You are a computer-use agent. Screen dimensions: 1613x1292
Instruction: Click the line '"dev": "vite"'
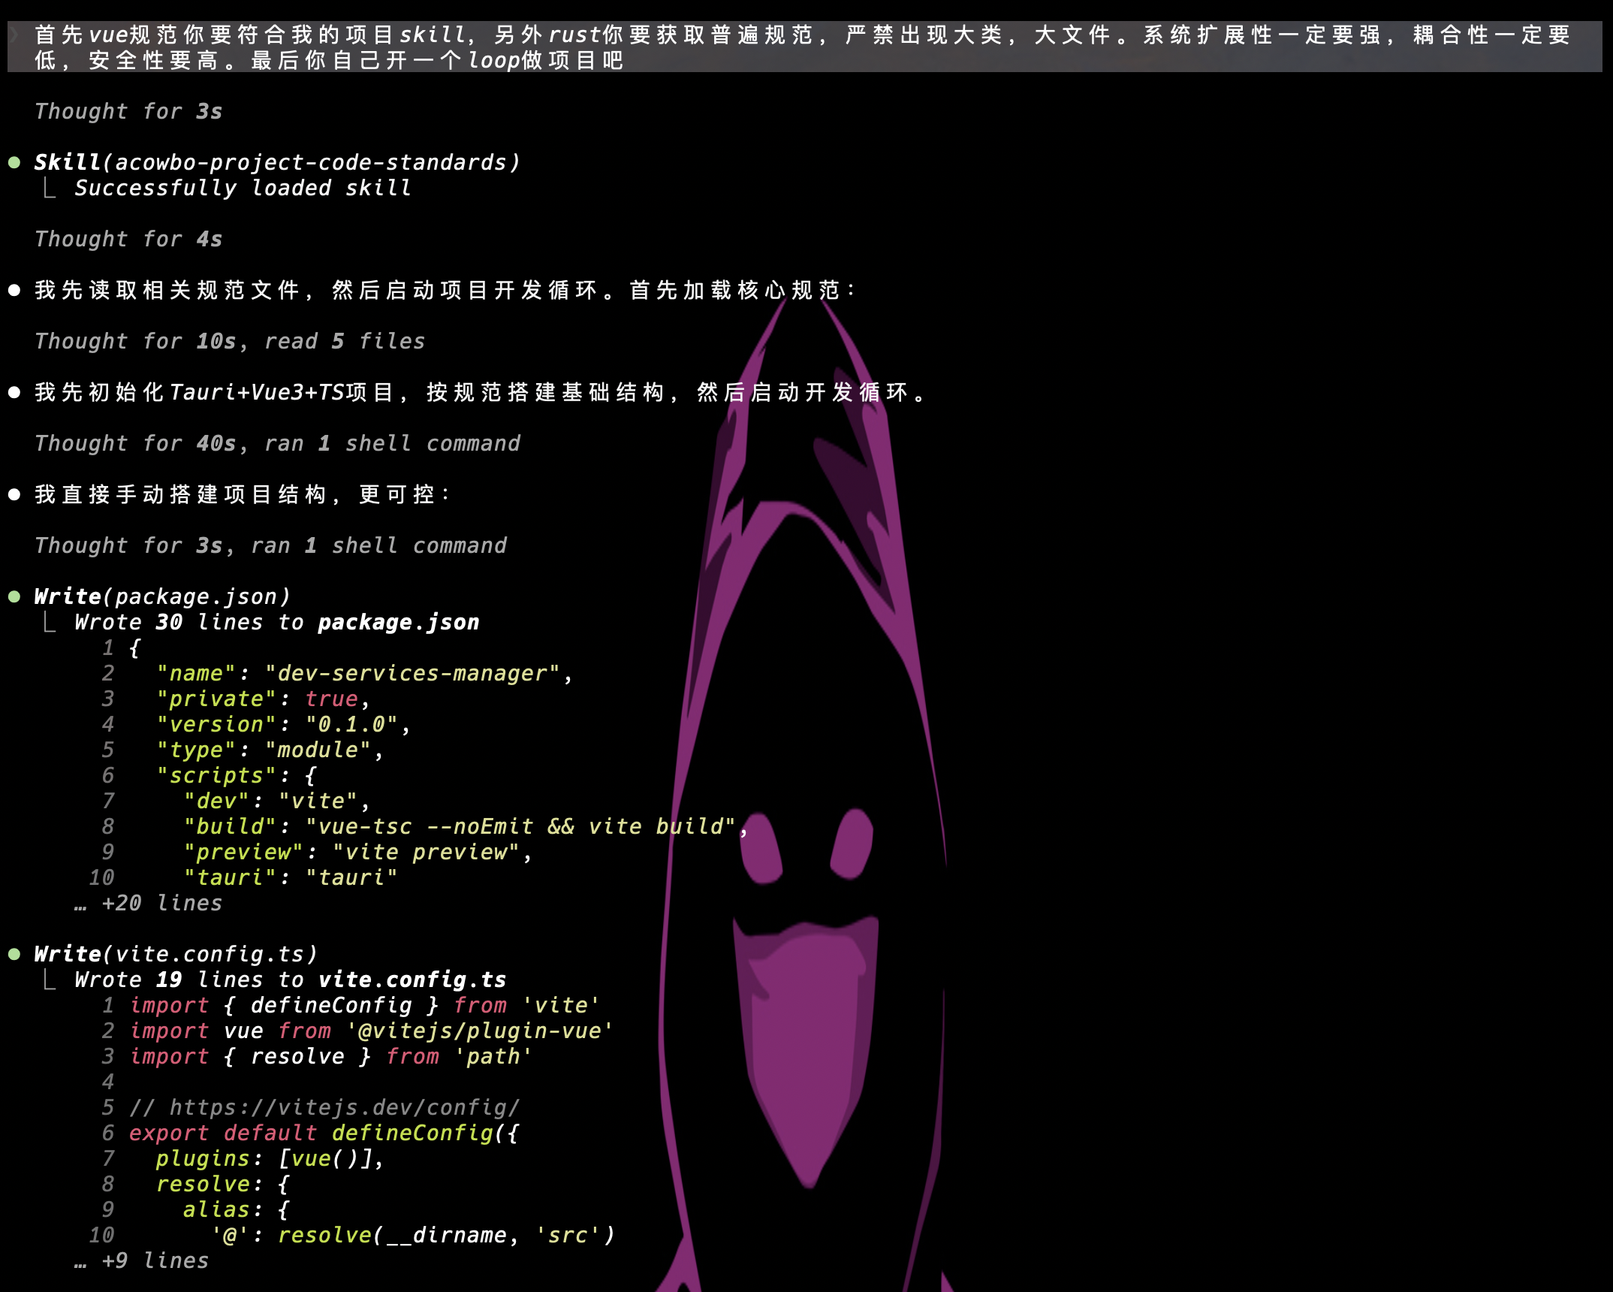276,801
